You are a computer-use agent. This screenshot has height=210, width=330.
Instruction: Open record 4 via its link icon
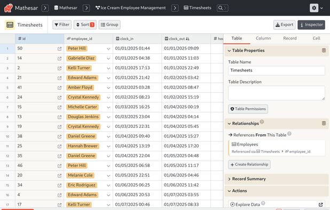coord(60,195)
